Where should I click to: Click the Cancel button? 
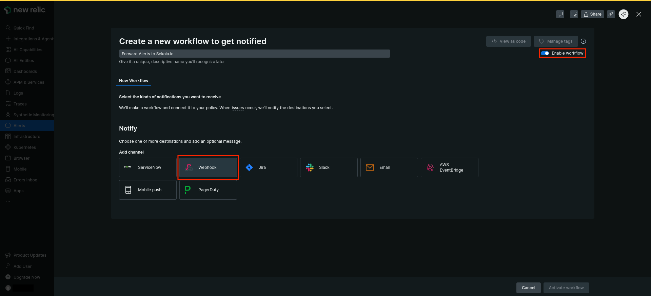click(x=529, y=288)
